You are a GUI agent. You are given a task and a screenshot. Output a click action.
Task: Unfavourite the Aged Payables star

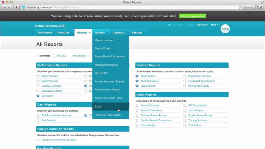pos(137,76)
